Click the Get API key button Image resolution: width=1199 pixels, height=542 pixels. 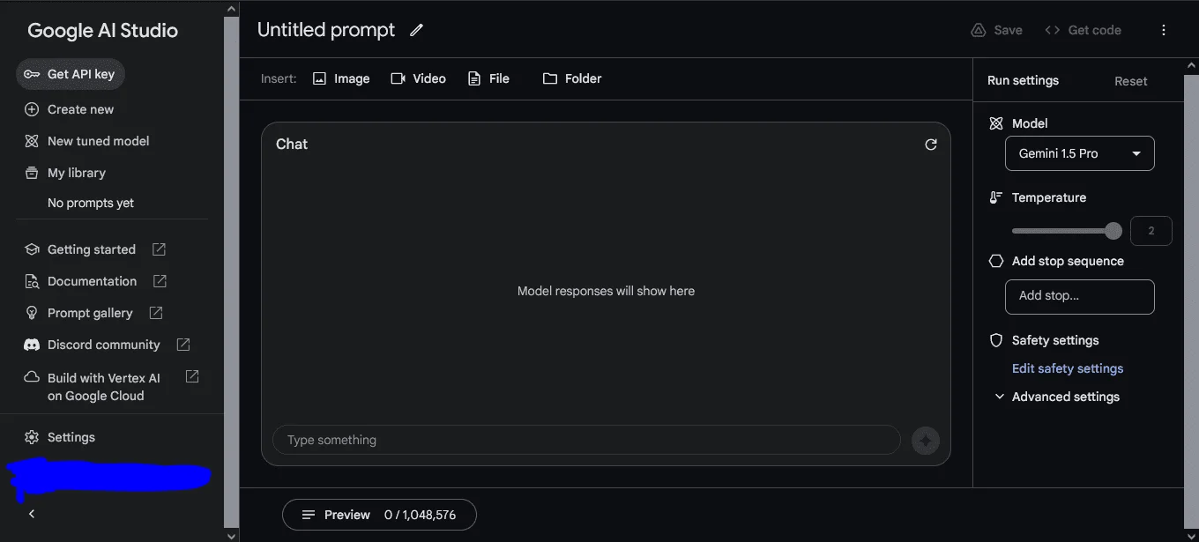tap(71, 74)
